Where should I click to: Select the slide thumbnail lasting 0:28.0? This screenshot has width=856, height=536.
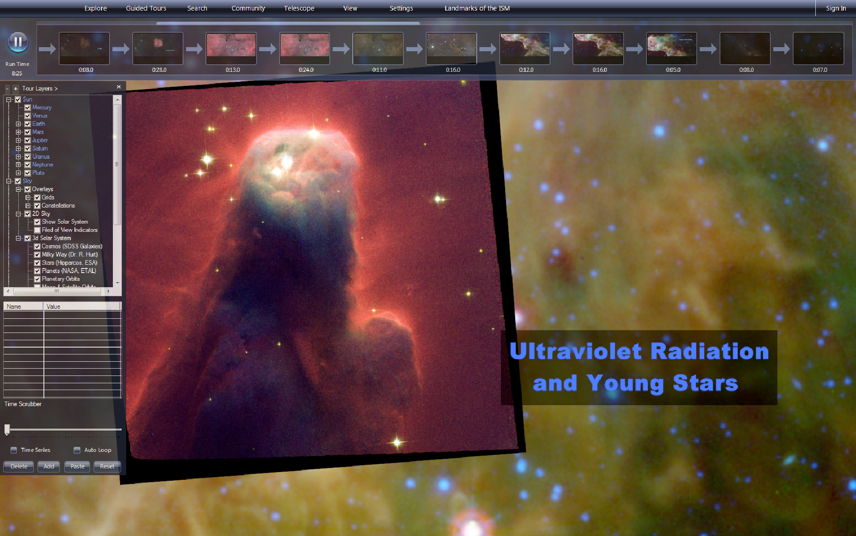click(x=158, y=48)
